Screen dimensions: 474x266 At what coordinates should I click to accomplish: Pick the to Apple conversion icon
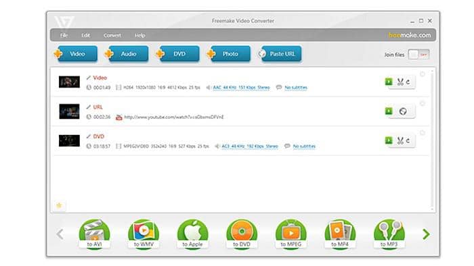(192, 234)
